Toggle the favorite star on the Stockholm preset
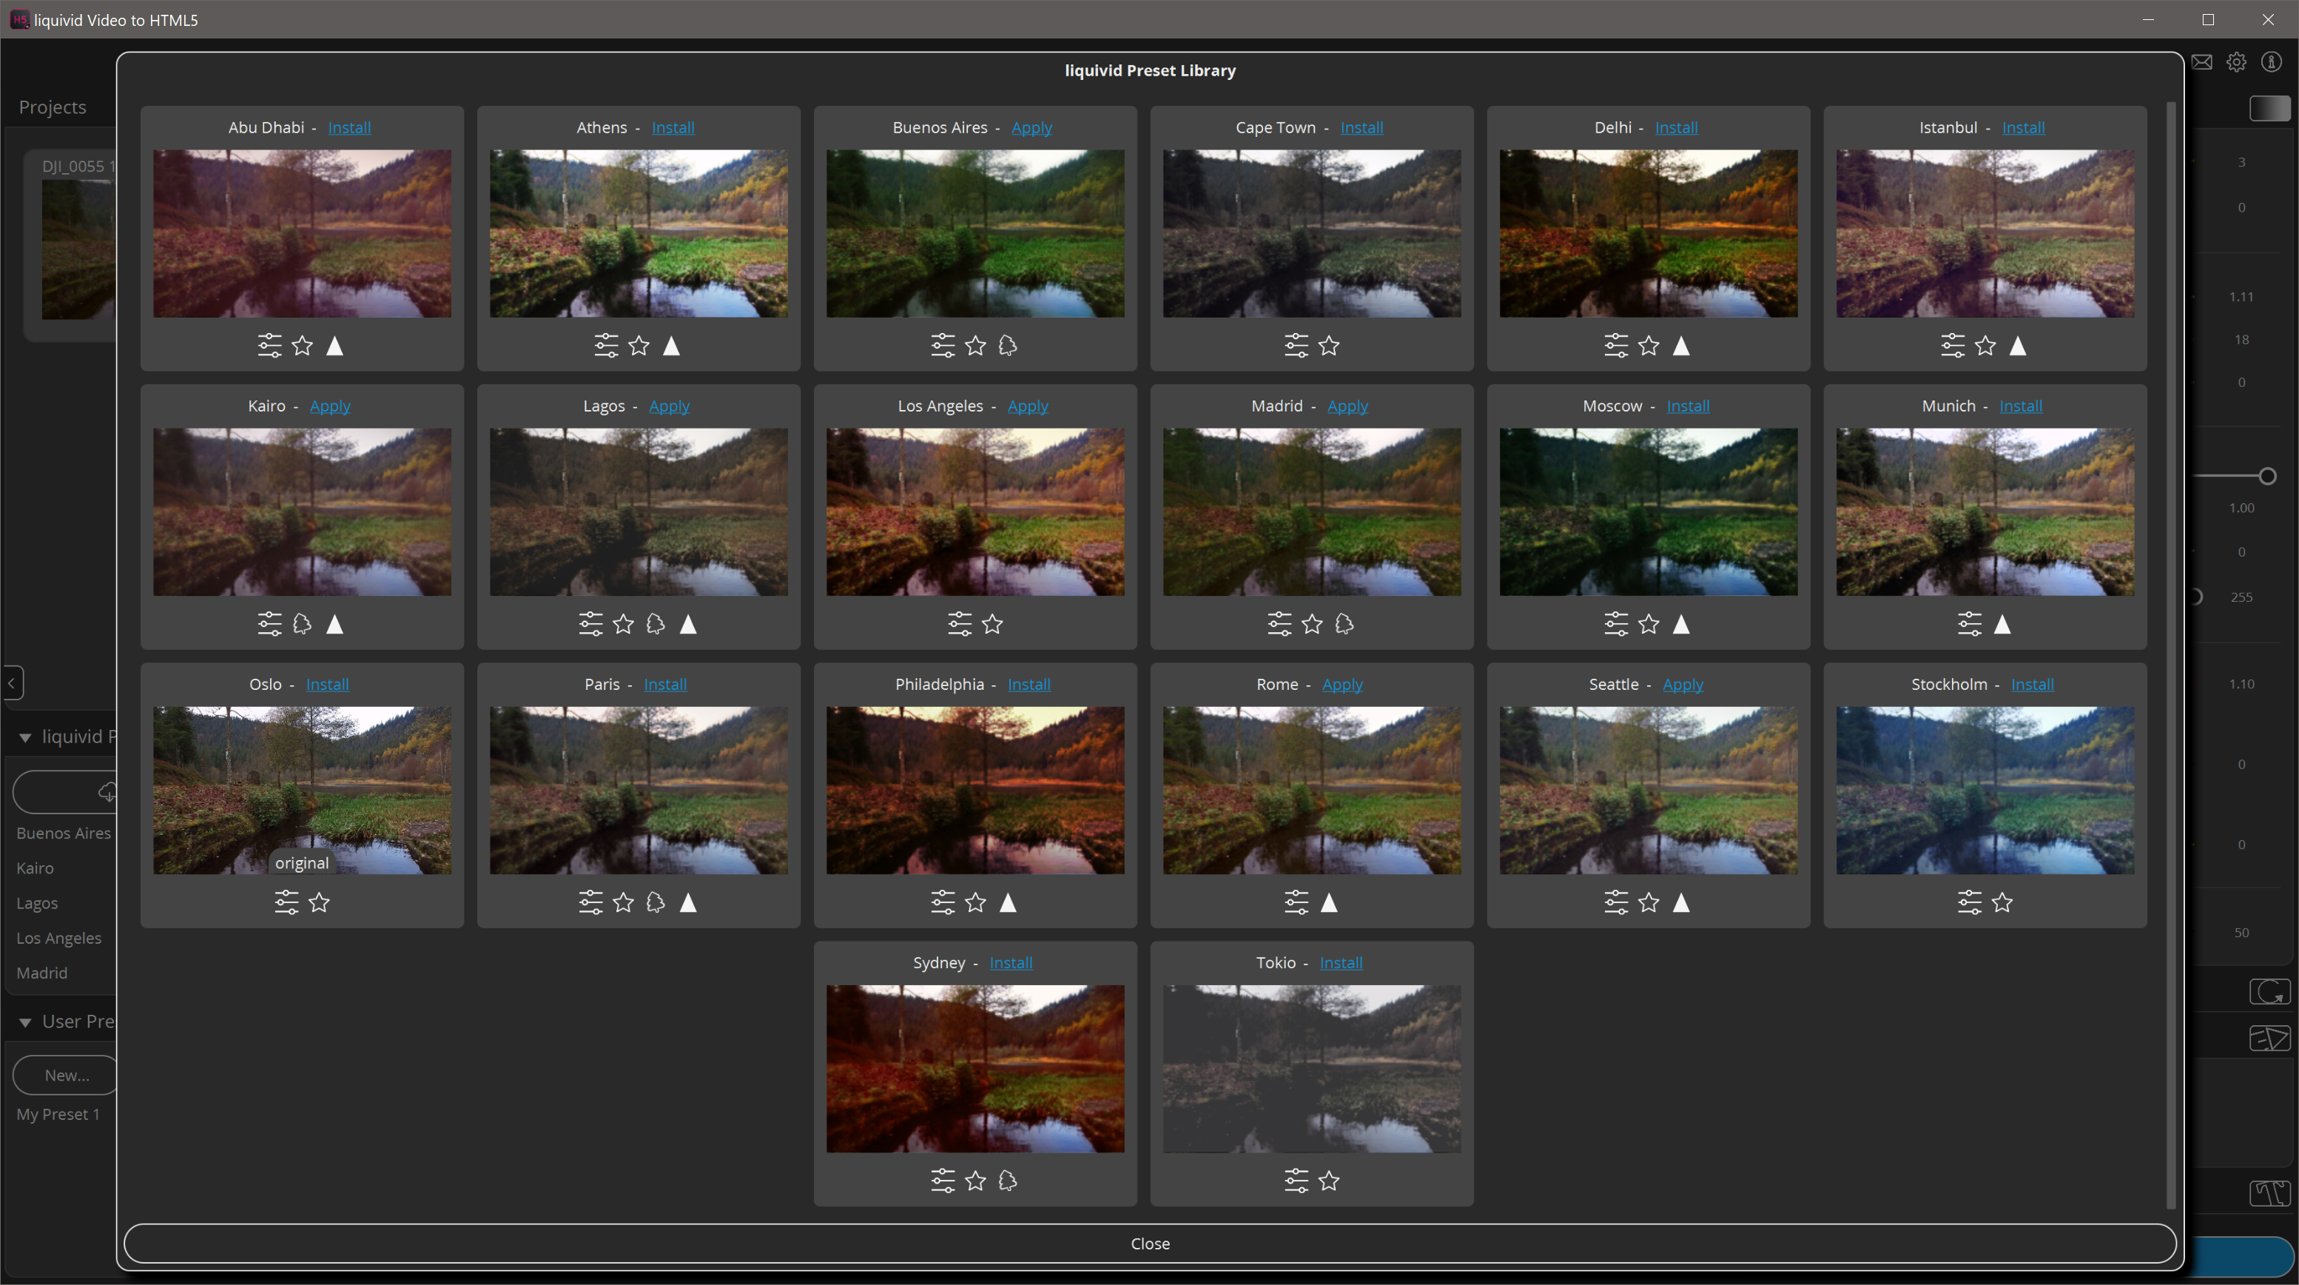The width and height of the screenshot is (2299, 1285). pyautogui.click(x=2003, y=902)
